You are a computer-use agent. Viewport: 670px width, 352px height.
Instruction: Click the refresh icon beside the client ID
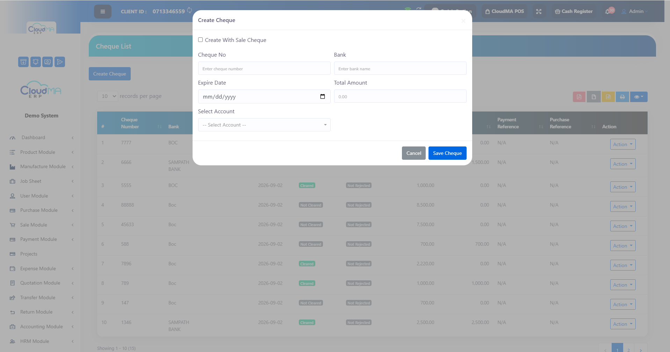[189, 10]
